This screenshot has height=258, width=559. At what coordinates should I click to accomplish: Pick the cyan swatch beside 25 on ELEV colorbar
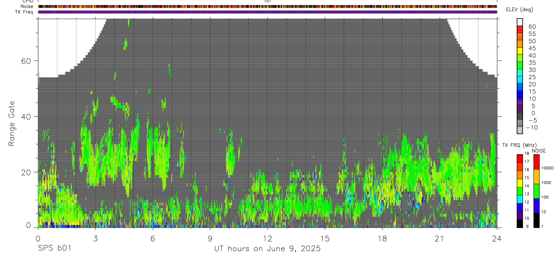point(520,80)
